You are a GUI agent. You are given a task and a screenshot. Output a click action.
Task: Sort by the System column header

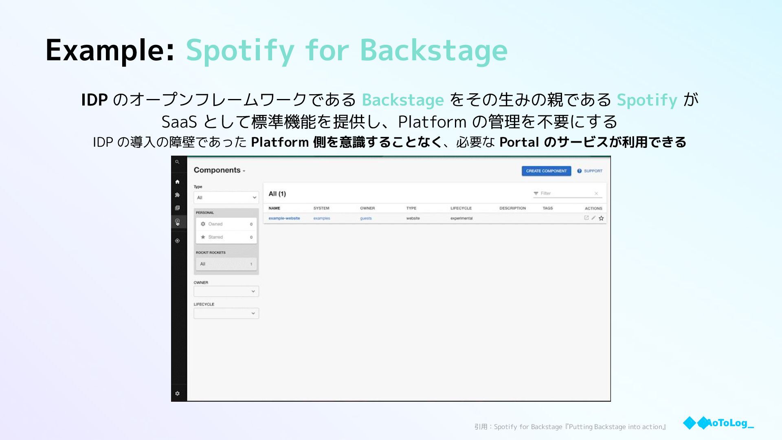(x=321, y=208)
